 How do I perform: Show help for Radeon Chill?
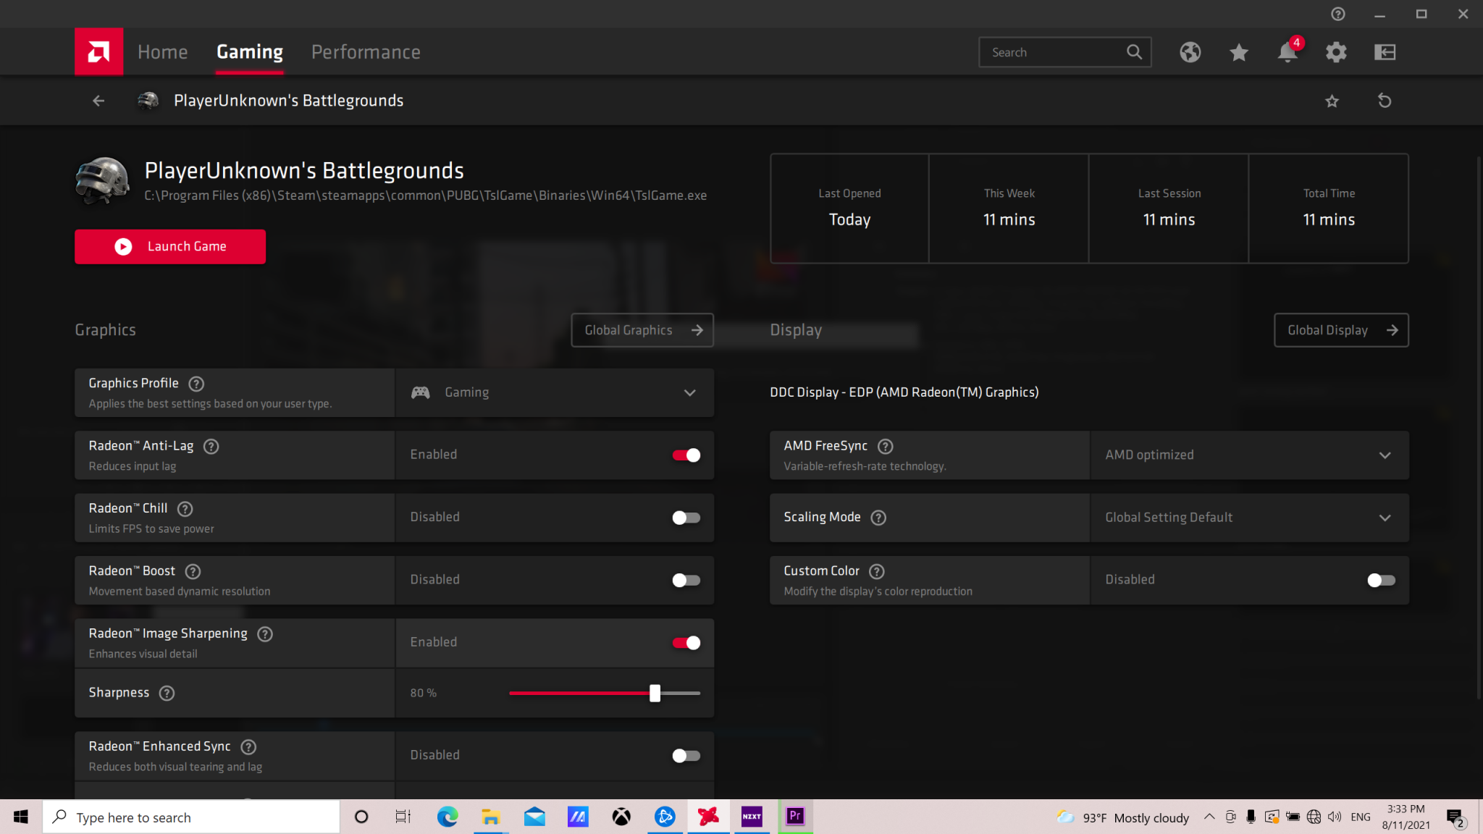[x=185, y=509]
